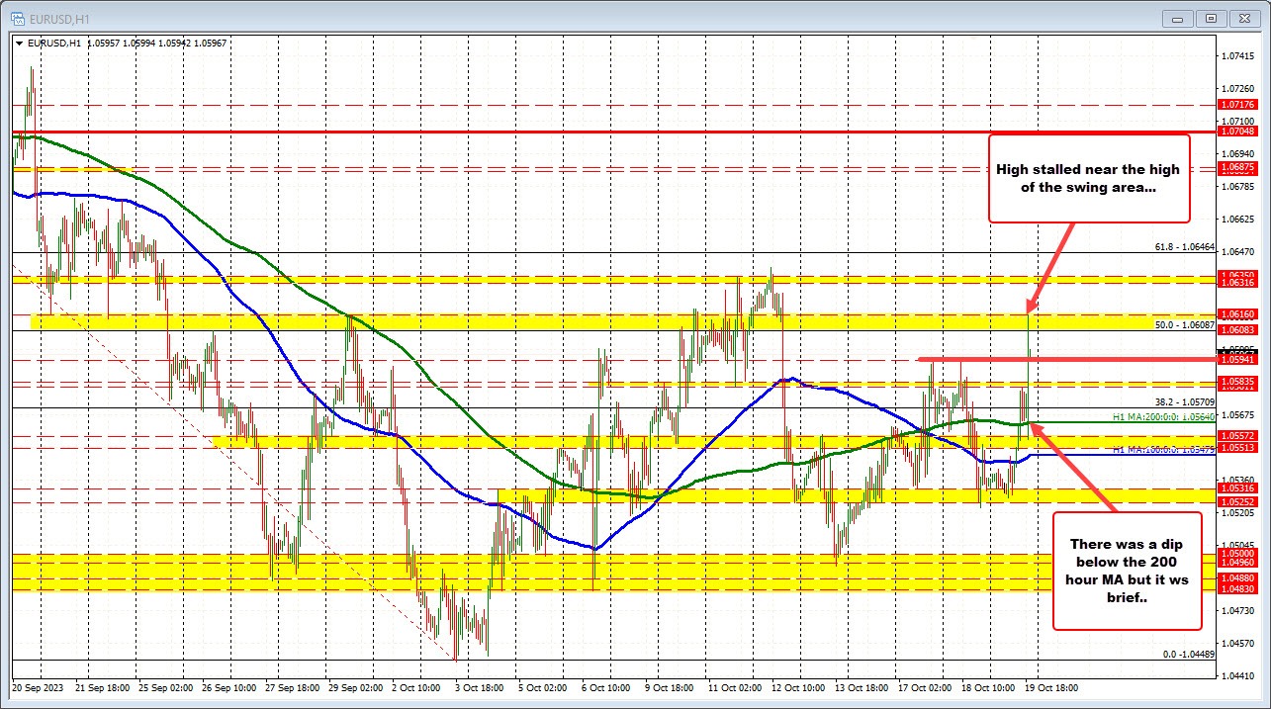Image resolution: width=1271 pixels, height=709 pixels.
Task: Select the 1.06350 red price label
Action: [1238, 275]
